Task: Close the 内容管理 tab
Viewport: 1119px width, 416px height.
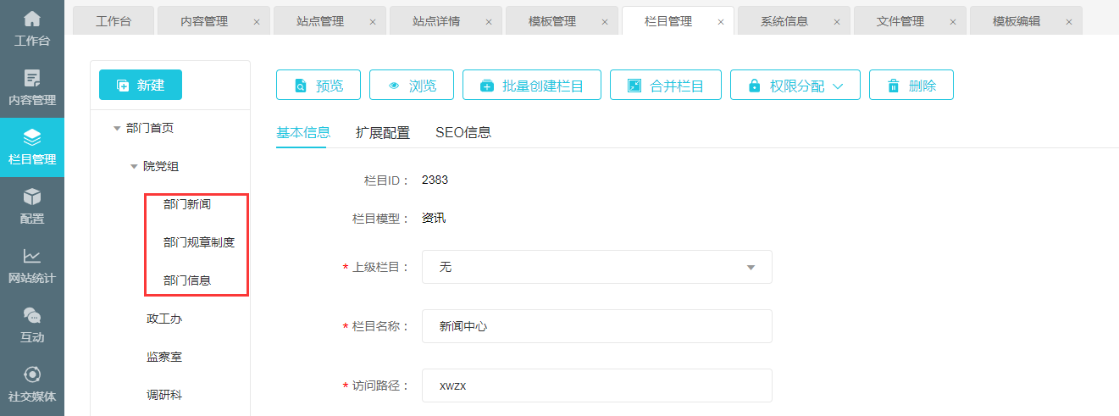Action: [257, 22]
